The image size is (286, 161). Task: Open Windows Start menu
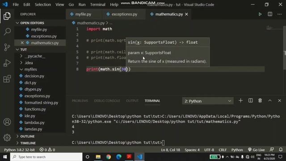(5, 157)
